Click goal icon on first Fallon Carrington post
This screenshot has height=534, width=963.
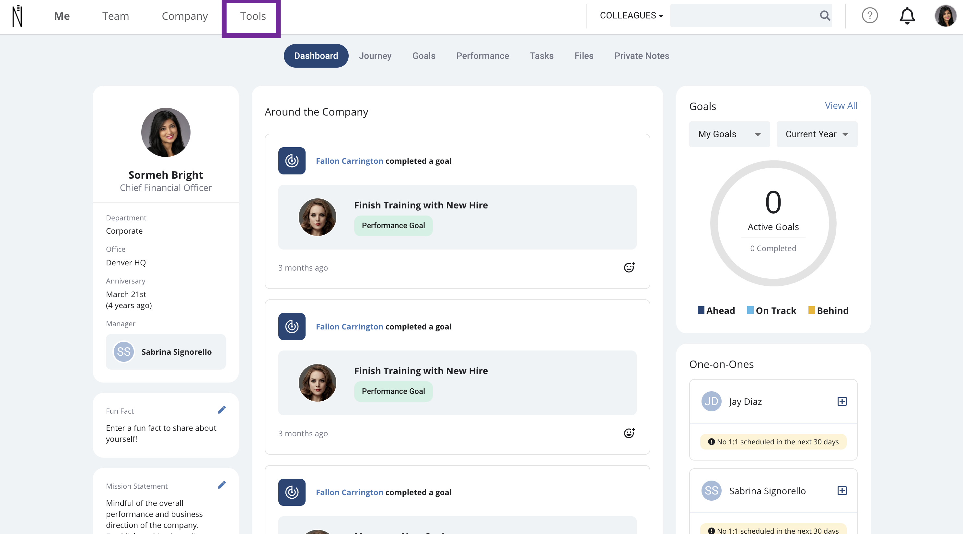(x=292, y=161)
